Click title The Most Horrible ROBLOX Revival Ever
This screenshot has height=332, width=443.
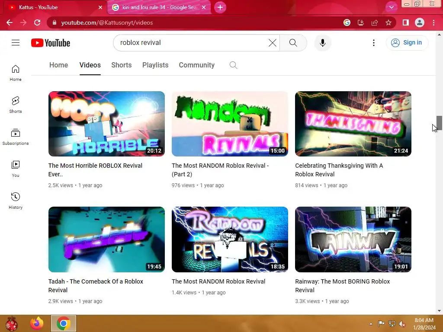[x=95, y=170]
